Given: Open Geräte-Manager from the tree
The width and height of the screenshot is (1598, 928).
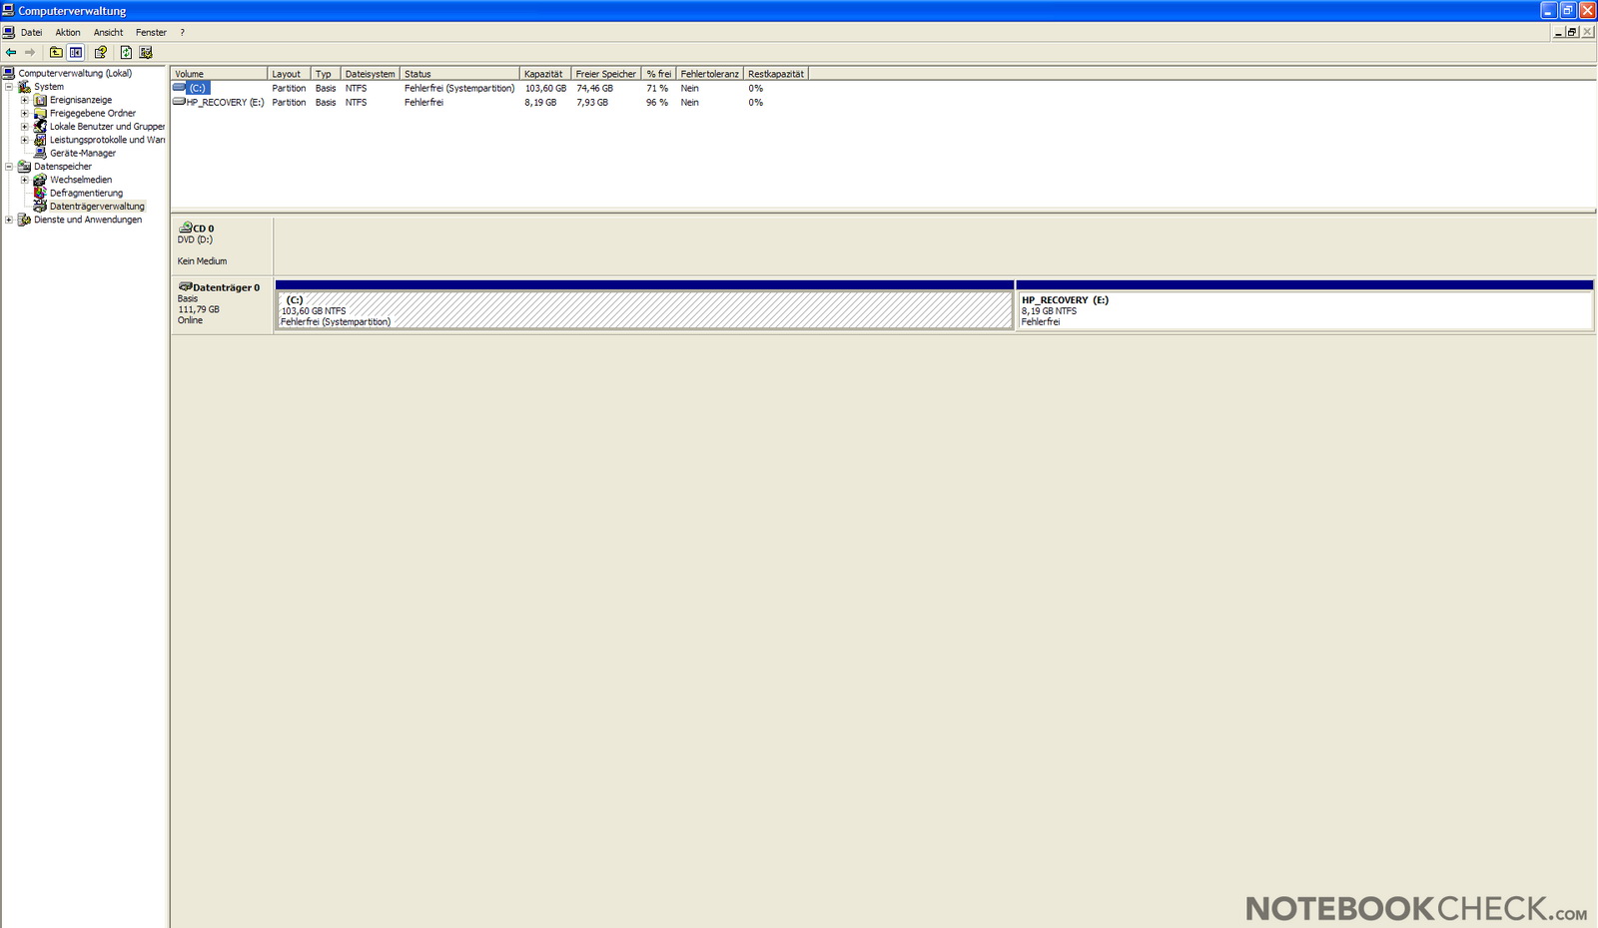Looking at the screenshot, I should [x=83, y=153].
